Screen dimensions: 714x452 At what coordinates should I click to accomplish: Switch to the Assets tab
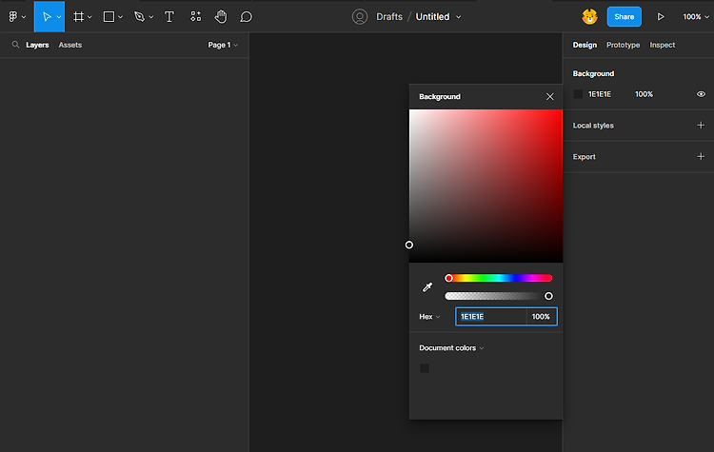click(70, 45)
